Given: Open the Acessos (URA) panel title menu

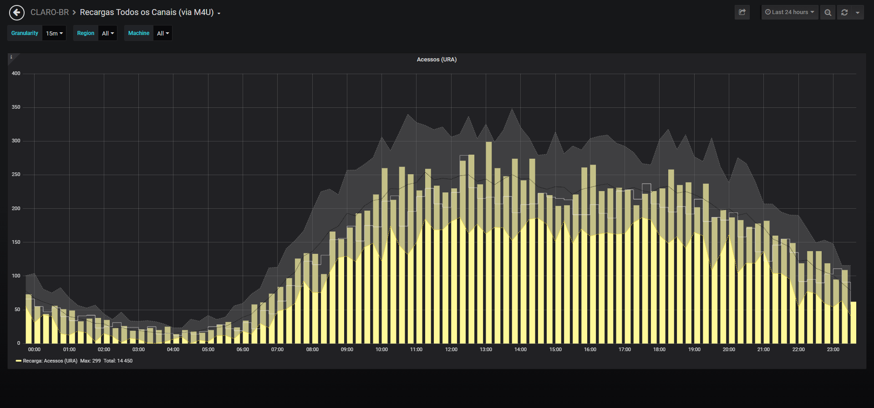Looking at the screenshot, I should (x=437, y=60).
